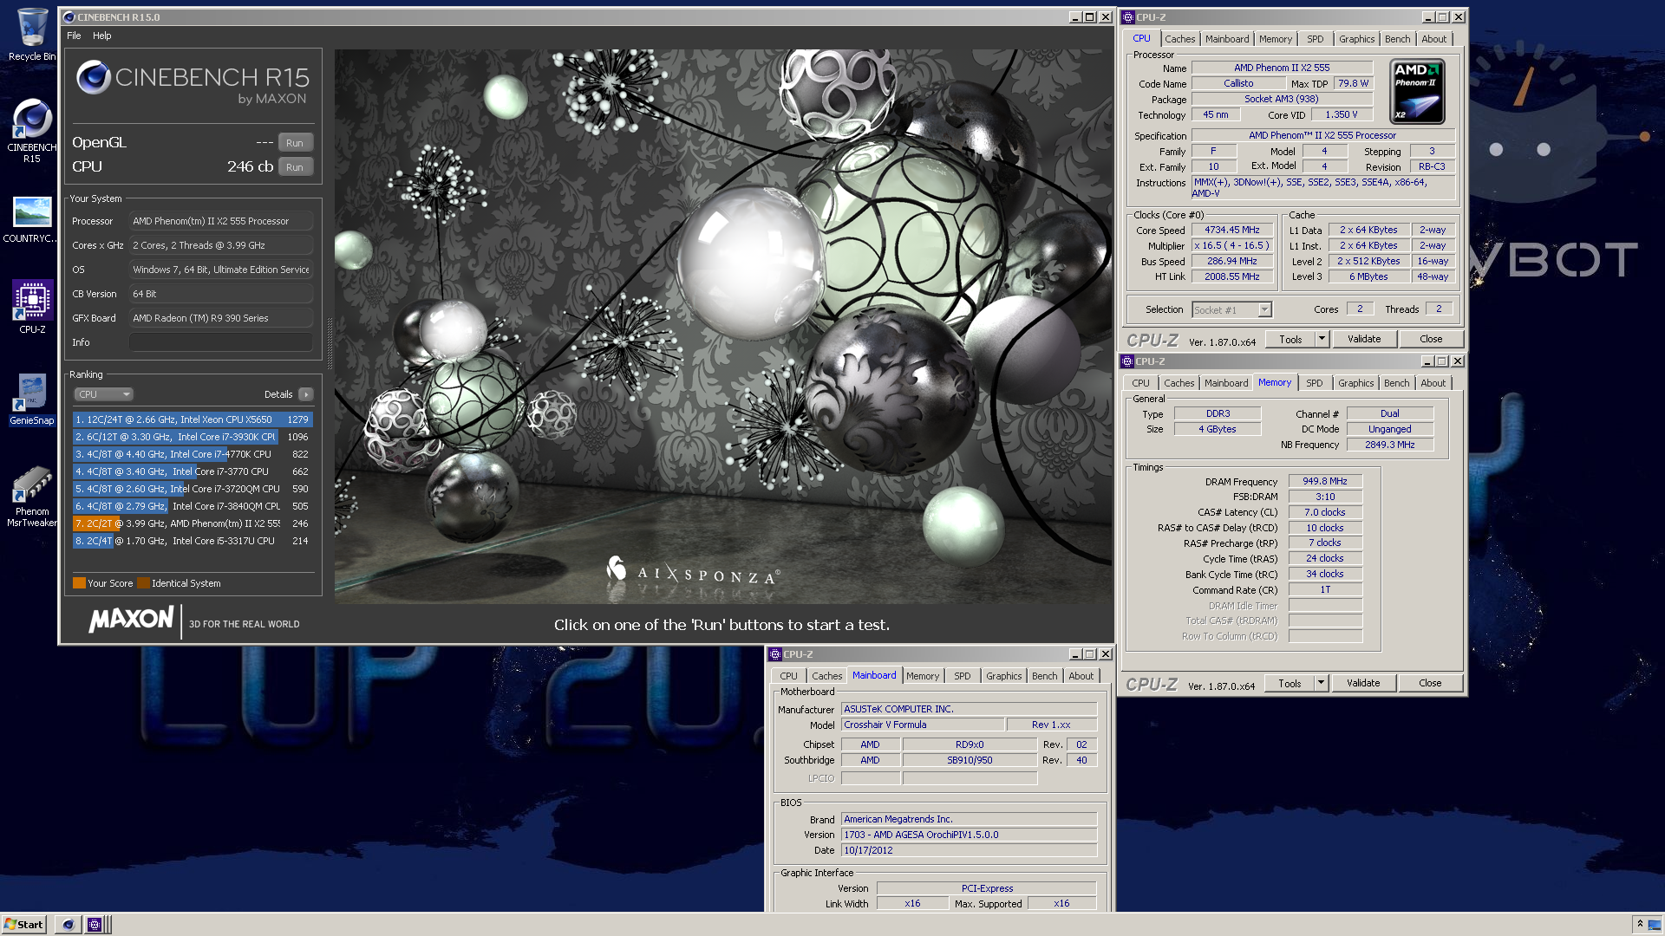Click the Memory CPU-Z window title icon
The image size is (1665, 936).
coord(1127,361)
